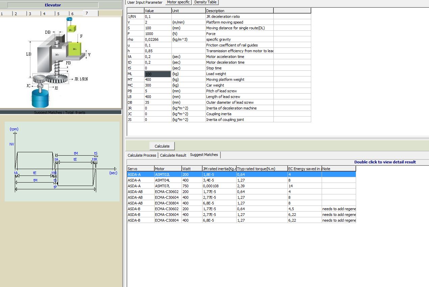Select mechanism tab 7
Viewport: 429px width, 287px height.
pos(91,13)
